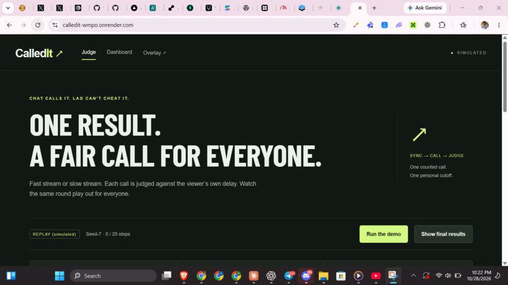Click the CalledIt logo
Screen dimensions: 508x285
coord(39,53)
